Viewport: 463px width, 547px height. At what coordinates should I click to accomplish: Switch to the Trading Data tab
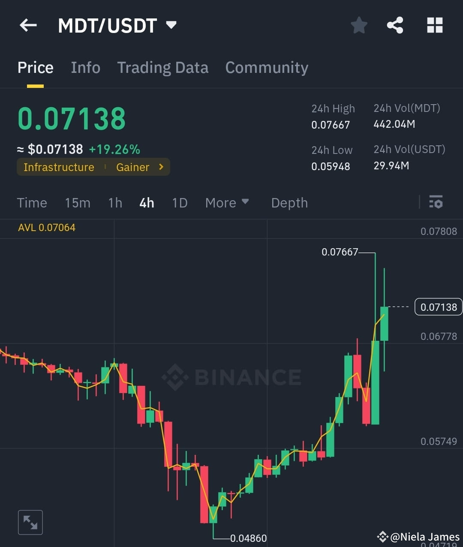click(x=163, y=67)
